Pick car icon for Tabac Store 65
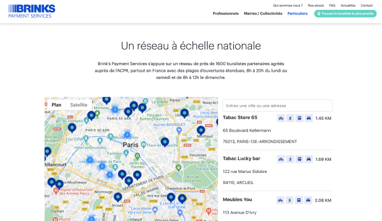 (309, 118)
